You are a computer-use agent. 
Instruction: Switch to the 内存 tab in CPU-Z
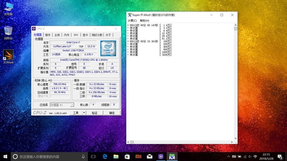[x=66, y=35]
